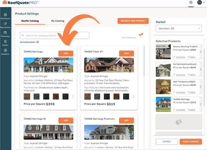Click GAF Timberline HDZ selected thumbnail
The height and width of the screenshot is (150, 207).
click(x=163, y=87)
